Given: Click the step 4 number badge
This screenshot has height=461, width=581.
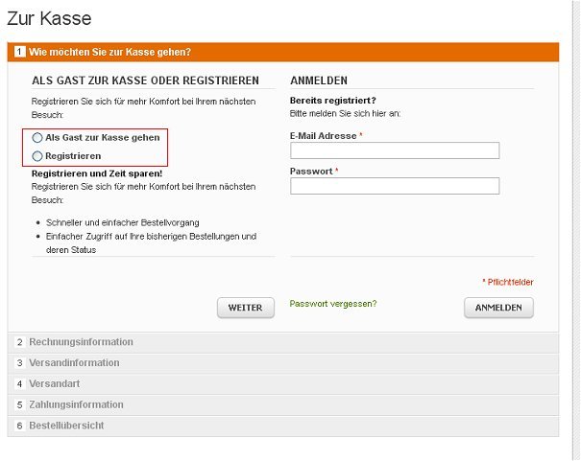Looking at the screenshot, I should [x=19, y=383].
